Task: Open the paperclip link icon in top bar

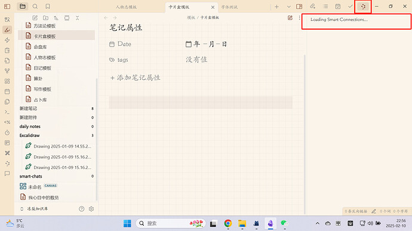Action: 312,7
